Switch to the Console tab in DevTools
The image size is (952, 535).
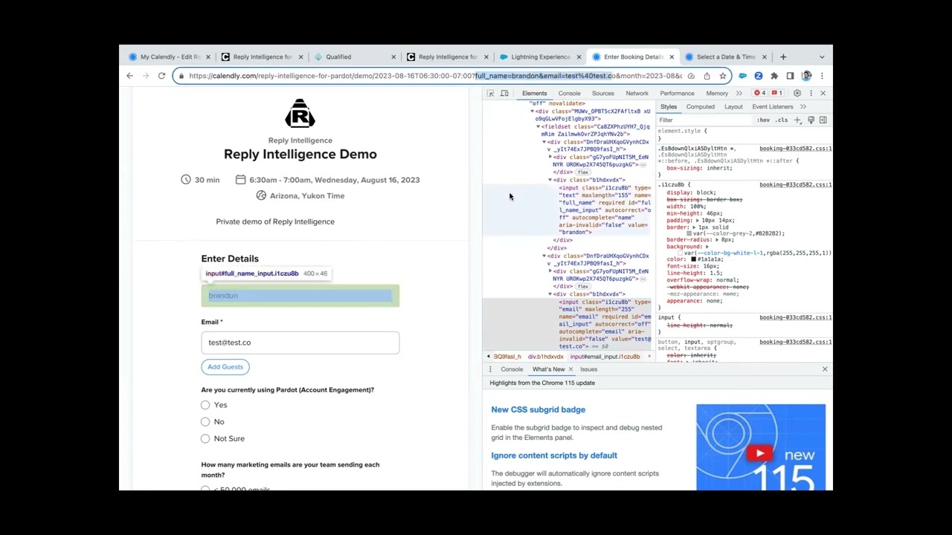coord(569,94)
